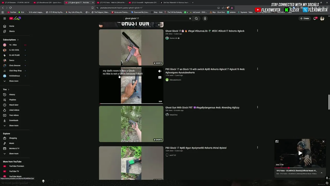Play the miniplayer video

click(x=300, y=153)
